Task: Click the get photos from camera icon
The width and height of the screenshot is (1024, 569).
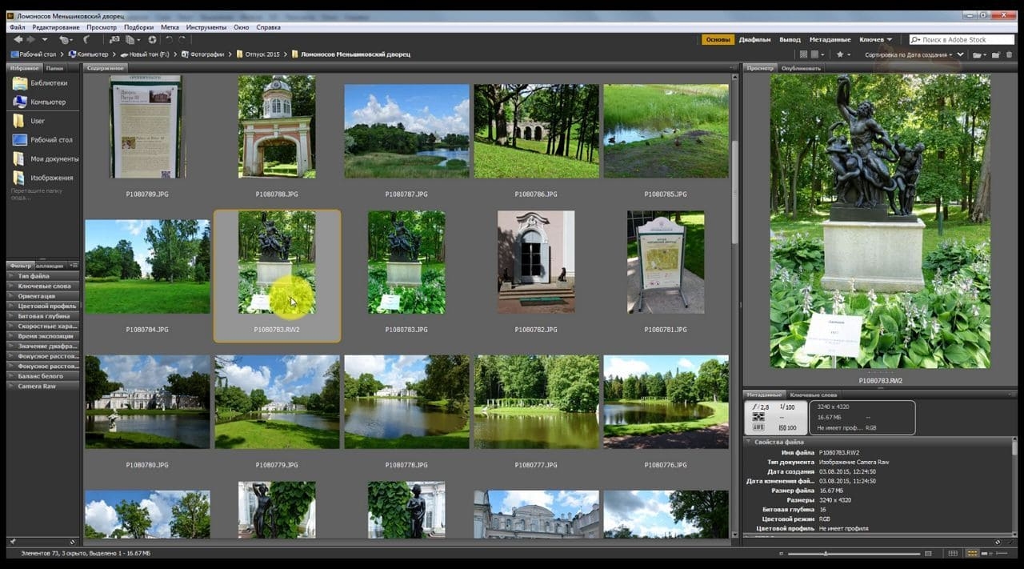Action: click(x=114, y=39)
